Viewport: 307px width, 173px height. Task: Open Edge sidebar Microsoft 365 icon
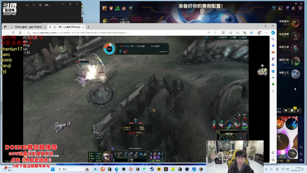click(273, 65)
